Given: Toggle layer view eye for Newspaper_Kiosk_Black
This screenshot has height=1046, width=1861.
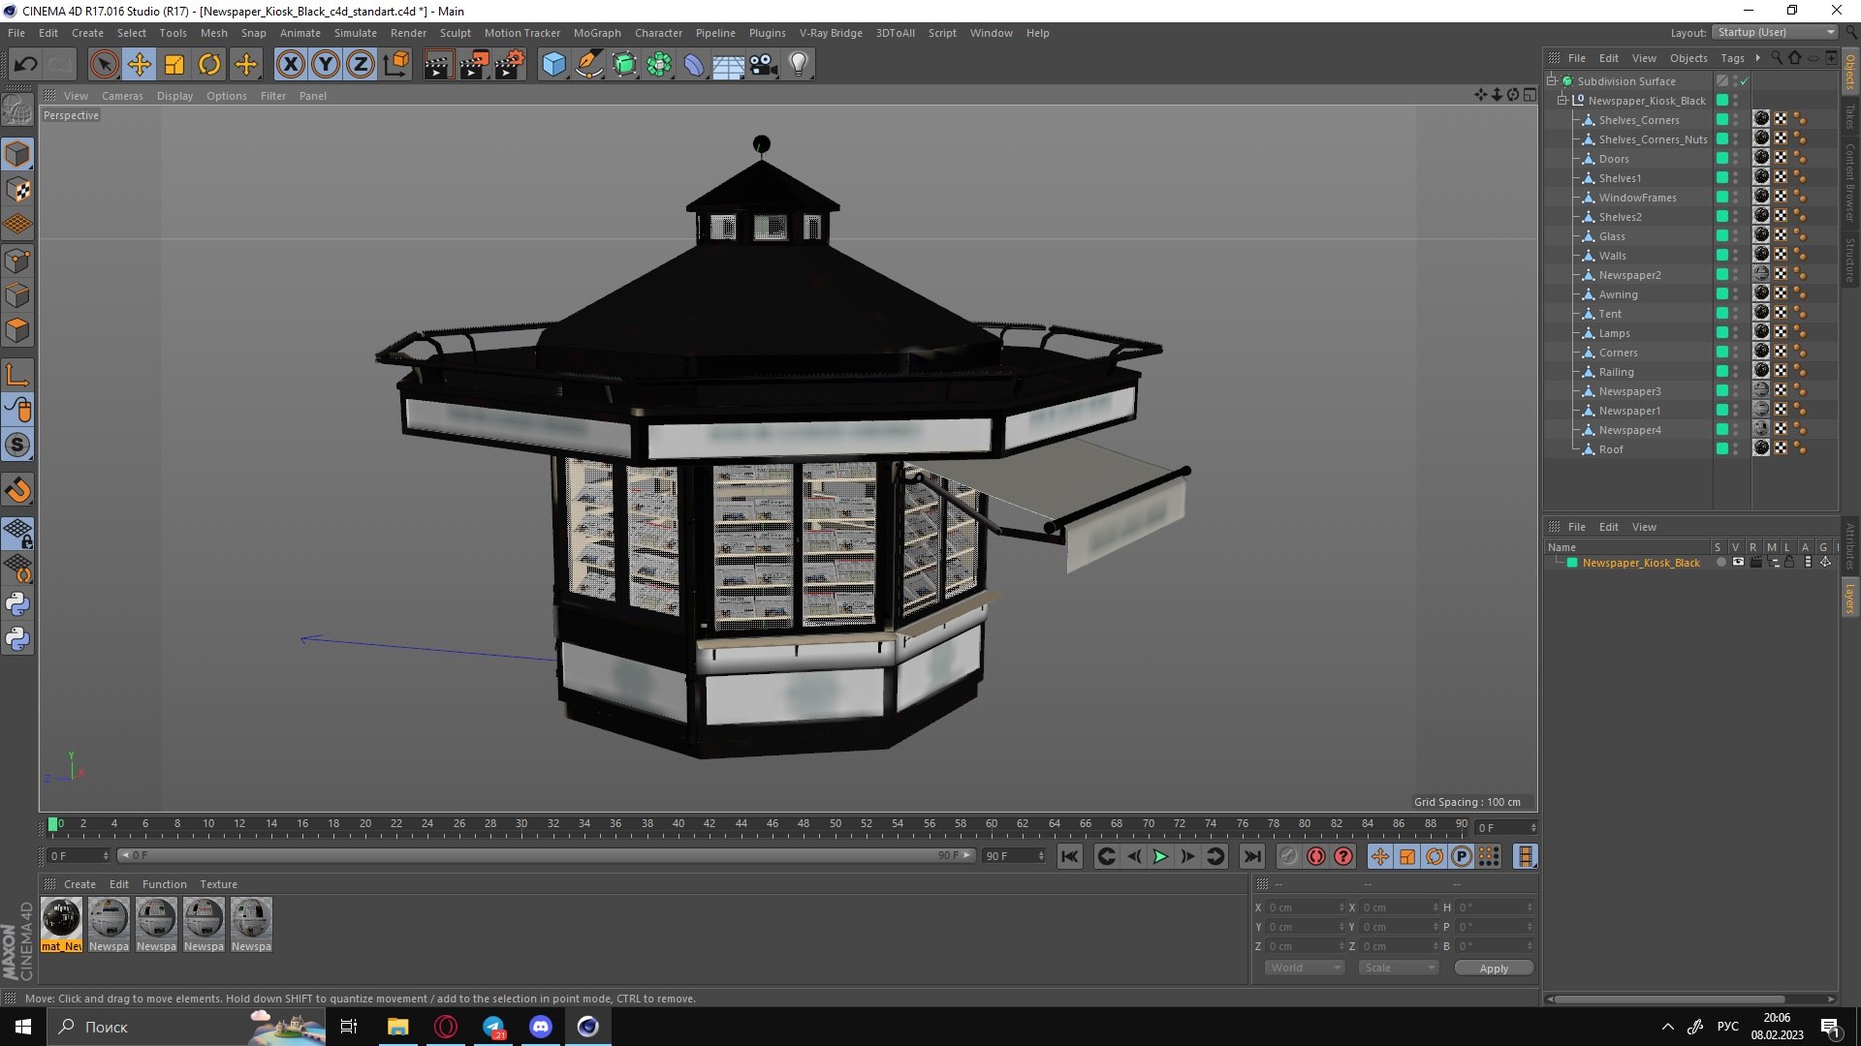Looking at the screenshot, I should (x=1738, y=563).
